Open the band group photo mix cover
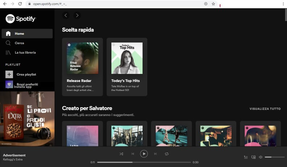This screenshot has height=167, width=287. point(127,136)
